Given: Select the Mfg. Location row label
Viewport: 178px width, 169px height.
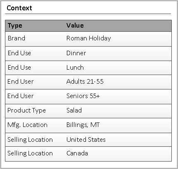Looking at the screenshot, I should click(27, 125).
